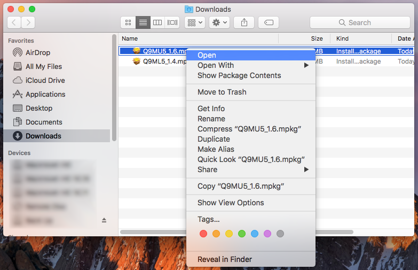Apply the purple tag color
Image resolution: width=418 pixels, height=270 pixels.
click(x=267, y=234)
